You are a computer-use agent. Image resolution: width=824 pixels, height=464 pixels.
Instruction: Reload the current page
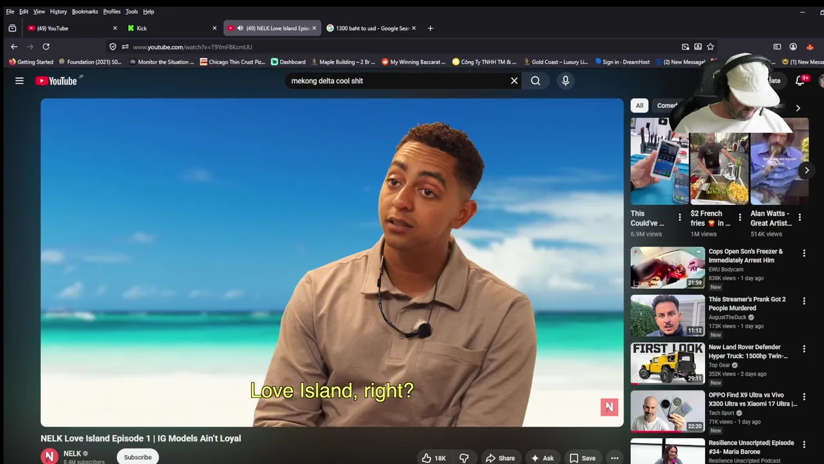click(46, 46)
